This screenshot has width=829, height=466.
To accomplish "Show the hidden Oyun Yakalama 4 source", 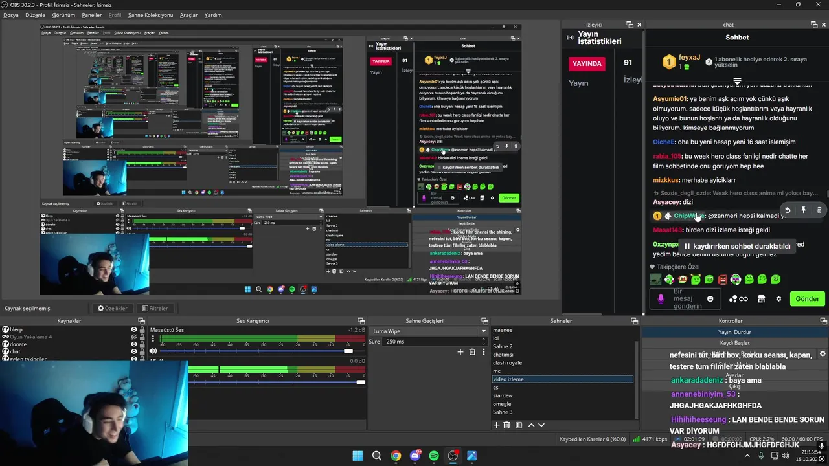I will click(x=134, y=337).
